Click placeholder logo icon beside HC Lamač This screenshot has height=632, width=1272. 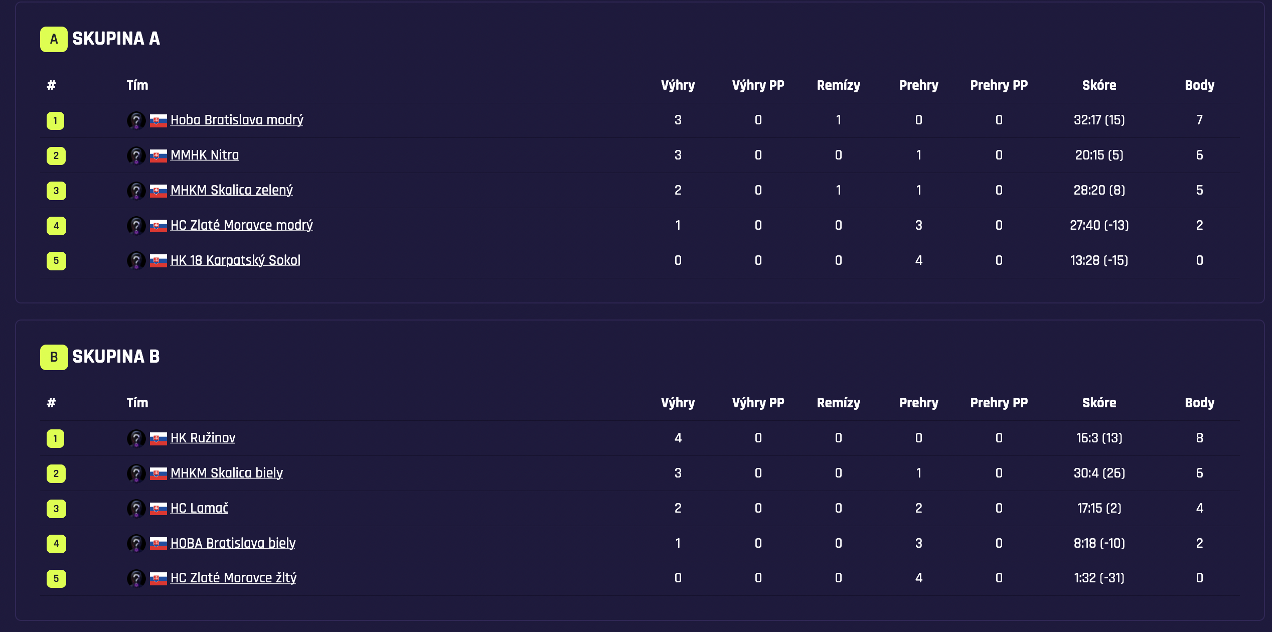(136, 509)
